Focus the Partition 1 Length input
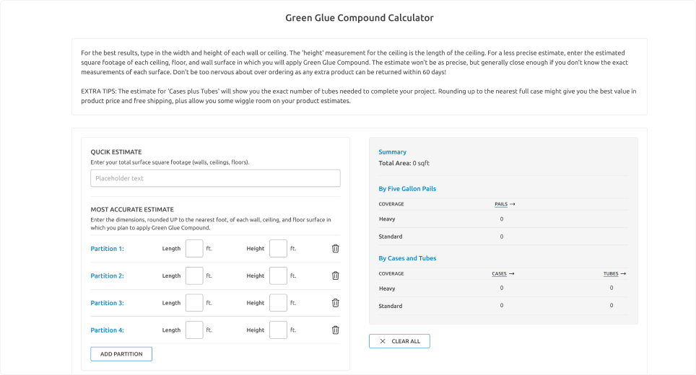This screenshot has height=375, width=696. point(194,249)
